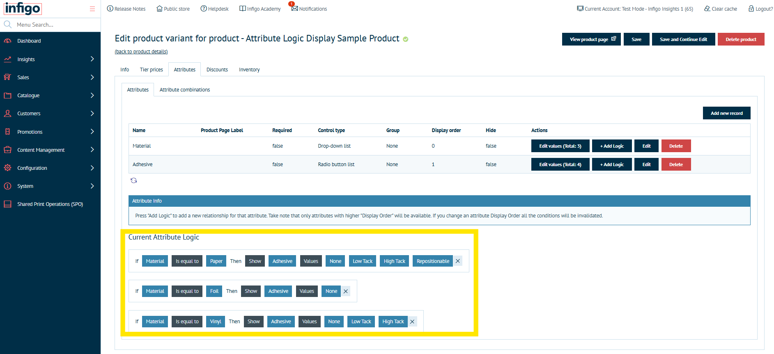The width and height of the screenshot is (774, 354).
Task: Open Notifications envelope icon
Action: click(294, 9)
